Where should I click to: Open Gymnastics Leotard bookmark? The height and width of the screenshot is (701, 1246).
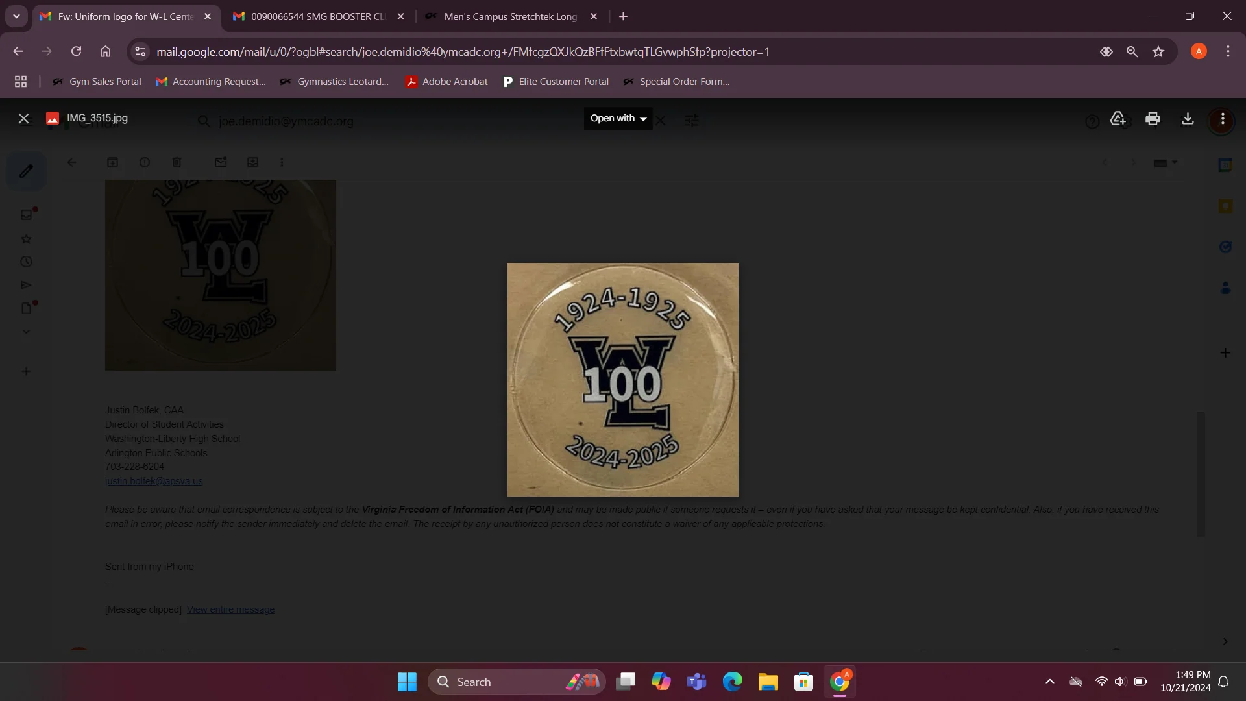[x=334, y=82]
